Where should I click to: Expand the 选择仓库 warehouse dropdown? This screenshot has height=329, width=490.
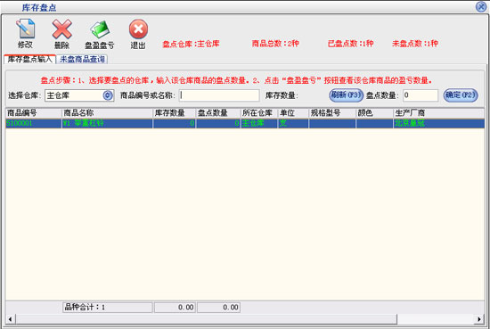pyautogui.click(x=108, y=95)
